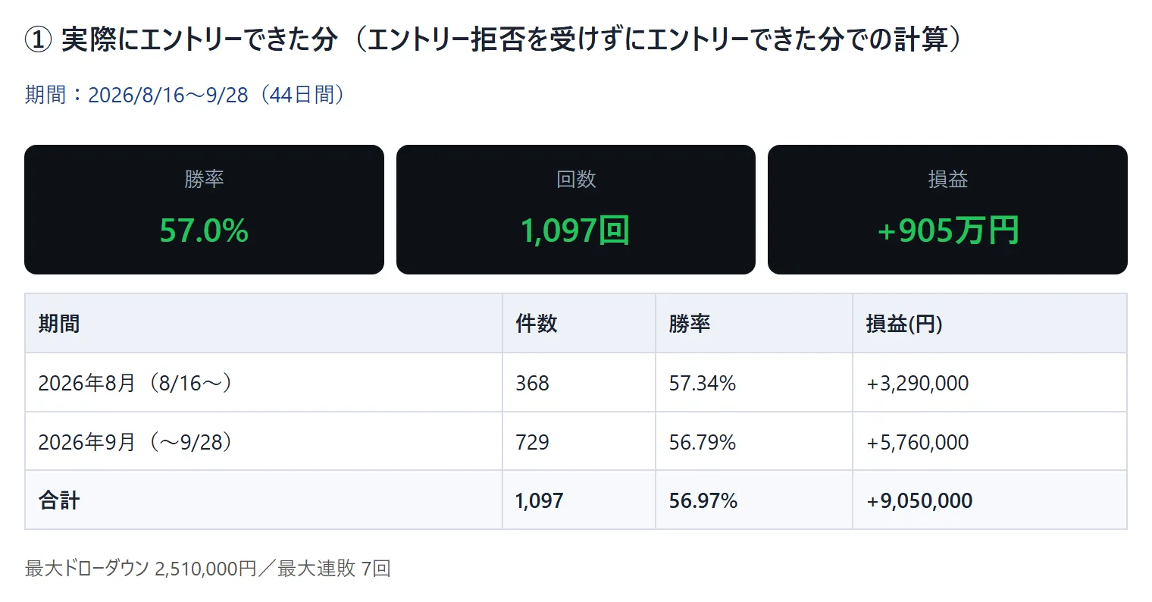The image size is (1152, 602).
Task: Click the 合計 row label
Action: tap(59, 500)
